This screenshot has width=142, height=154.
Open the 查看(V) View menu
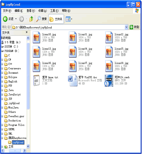coord(31,11)
